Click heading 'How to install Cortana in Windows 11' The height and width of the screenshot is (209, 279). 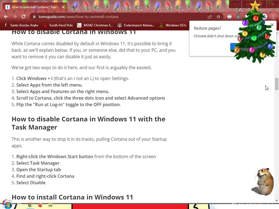pos(72,197)
